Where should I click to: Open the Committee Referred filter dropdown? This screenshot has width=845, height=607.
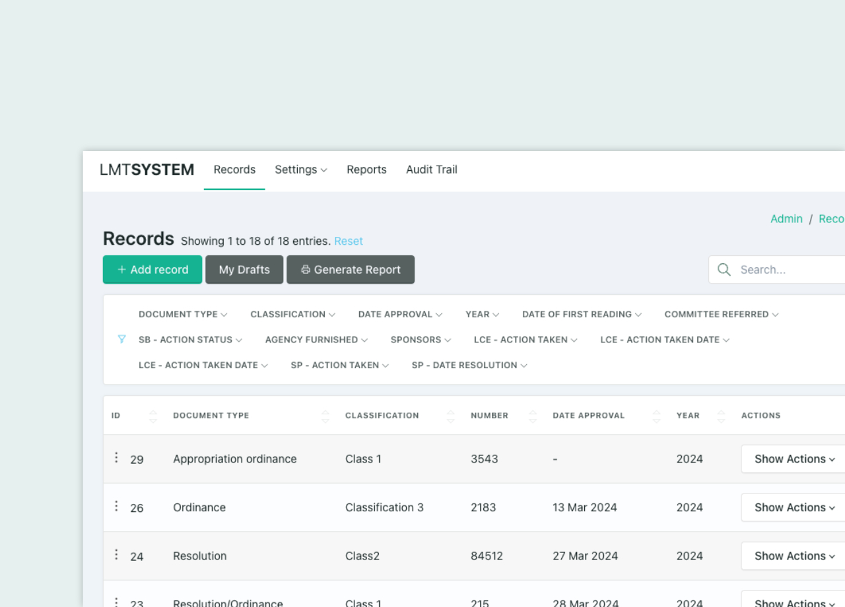pos(722,314)
